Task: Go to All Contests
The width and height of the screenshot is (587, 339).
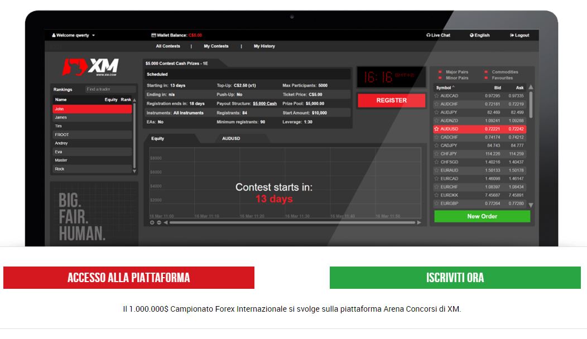Action: [168, 46]
